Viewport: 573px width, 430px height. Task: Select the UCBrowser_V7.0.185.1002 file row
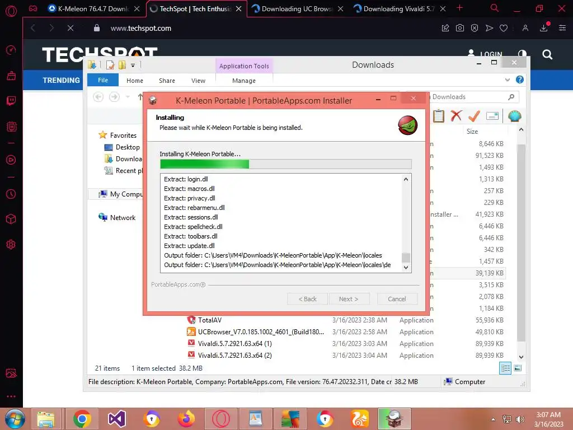pos(345,331)
